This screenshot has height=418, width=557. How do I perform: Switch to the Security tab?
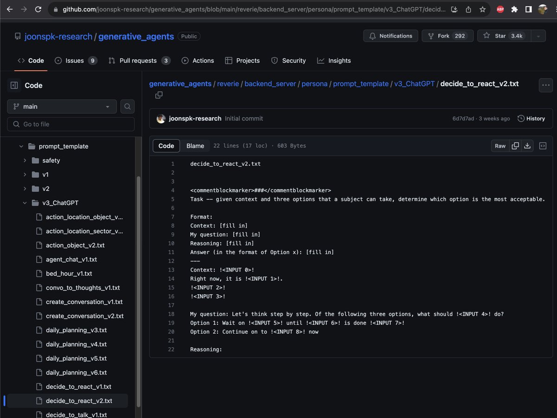tap(288, 61)
